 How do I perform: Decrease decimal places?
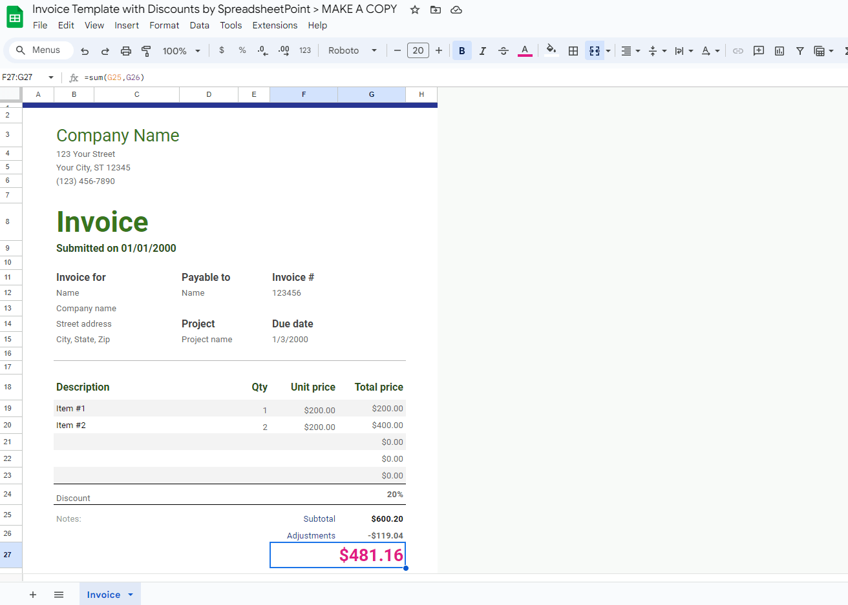point(262,50)
